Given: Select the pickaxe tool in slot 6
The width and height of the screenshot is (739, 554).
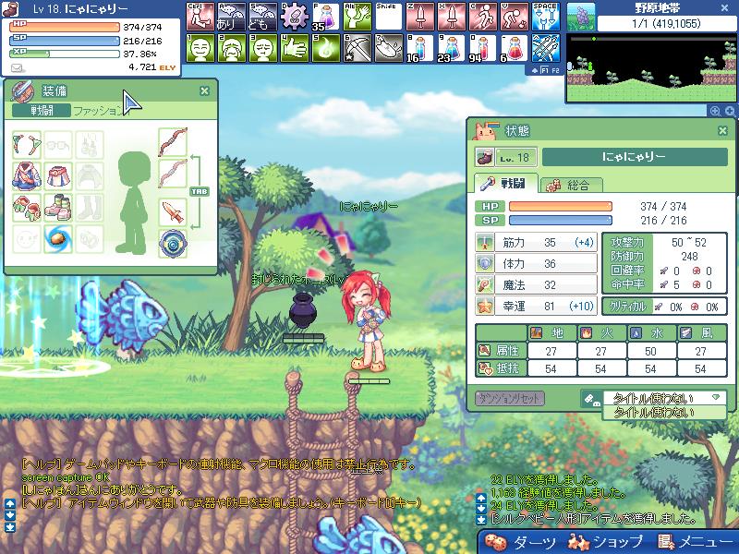Looking at the screenshot, I should coord(357,48).
